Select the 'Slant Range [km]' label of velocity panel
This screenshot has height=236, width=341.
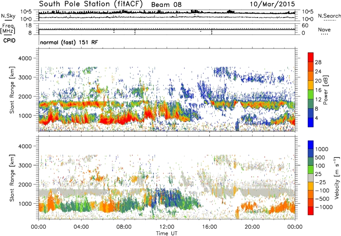12,178
